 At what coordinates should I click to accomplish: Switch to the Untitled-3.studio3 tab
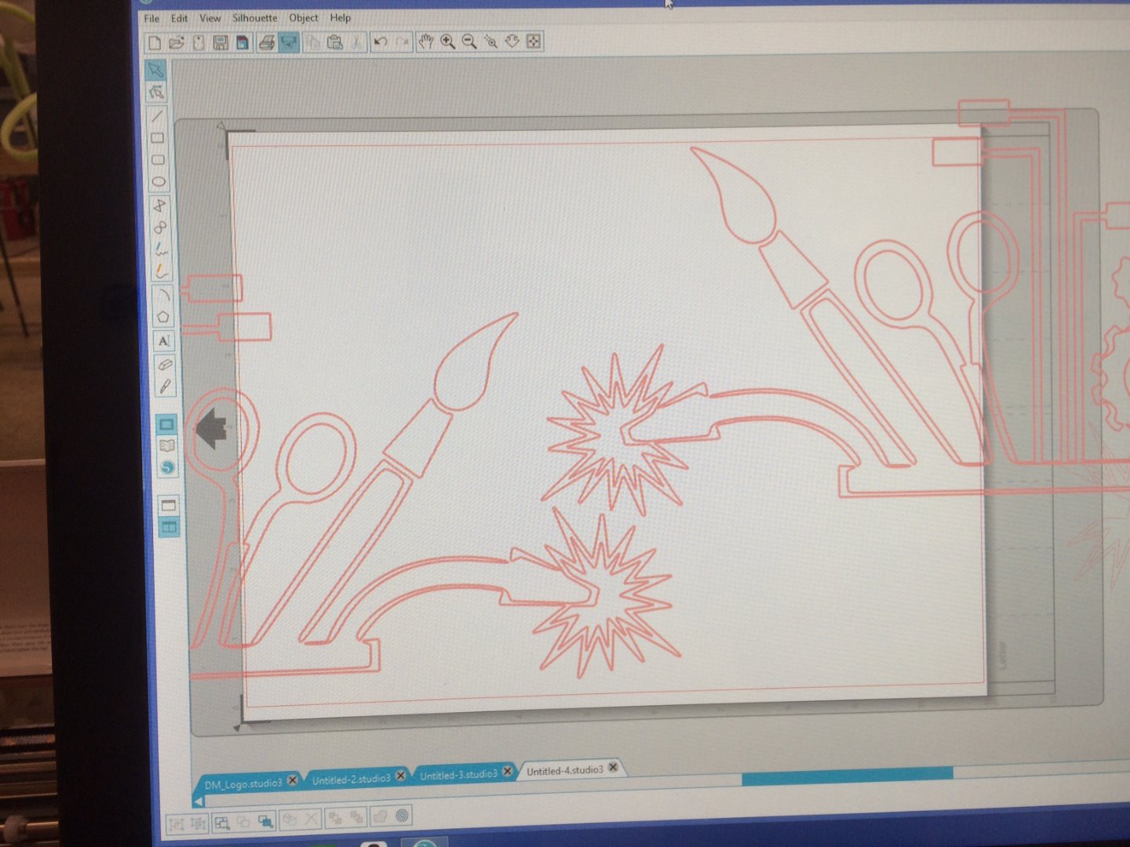click(458, 775)
